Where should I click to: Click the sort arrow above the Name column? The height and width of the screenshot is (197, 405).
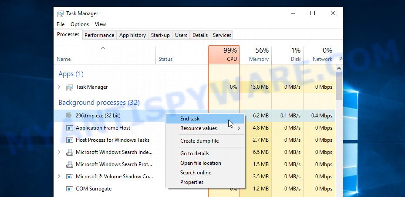tap(103, 48)
